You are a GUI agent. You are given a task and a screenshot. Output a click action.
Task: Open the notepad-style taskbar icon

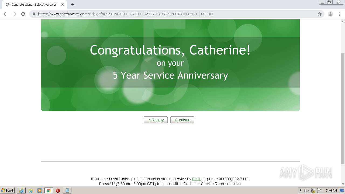pos(67,190)
